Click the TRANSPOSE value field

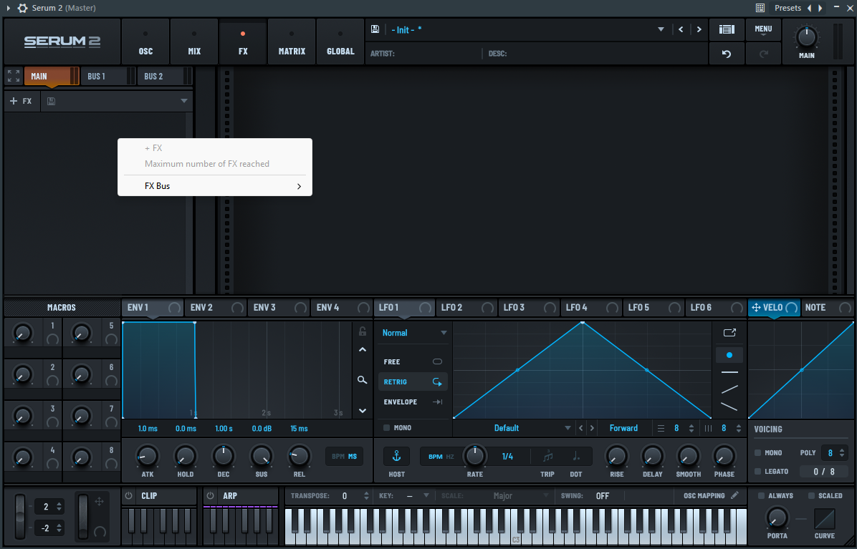345,496
